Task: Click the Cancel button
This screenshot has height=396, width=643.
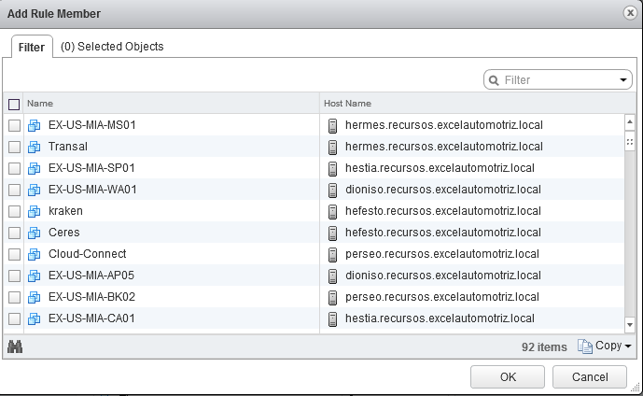Action: (590, 376)
